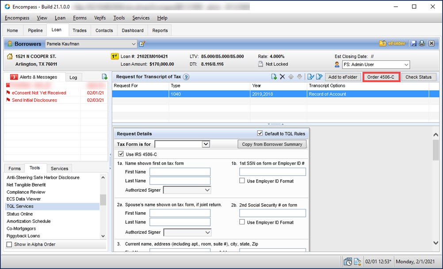This screenshot has width=443, height=269.
Task: Close the loan with the X icon beside the print icon
Action: (x=432, y=43)
